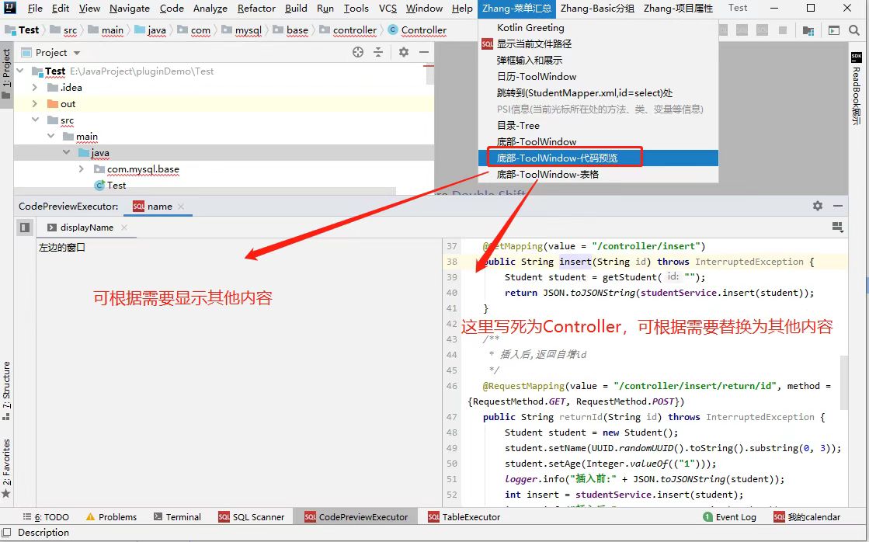This screenshot has height=542, width=869.
Task: Click Test project breadcrumb
Action: (x=23, y=30)
